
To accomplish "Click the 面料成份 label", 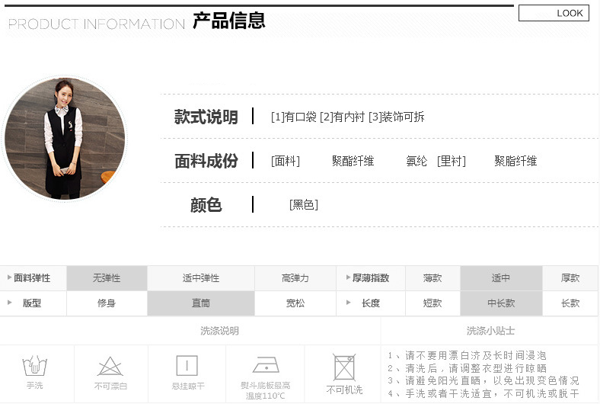I will (206, 161).
